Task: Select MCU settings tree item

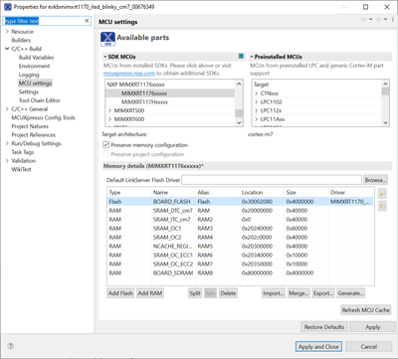Action: 35,84
